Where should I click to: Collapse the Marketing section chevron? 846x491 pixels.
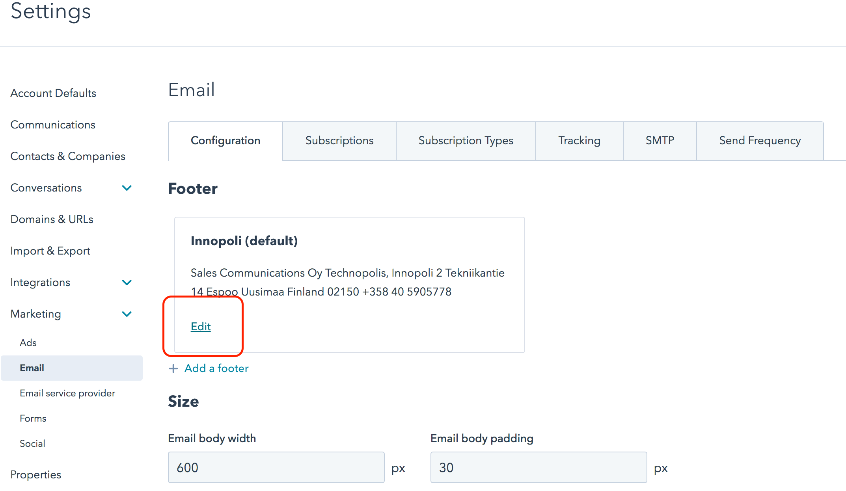point(127,314)
